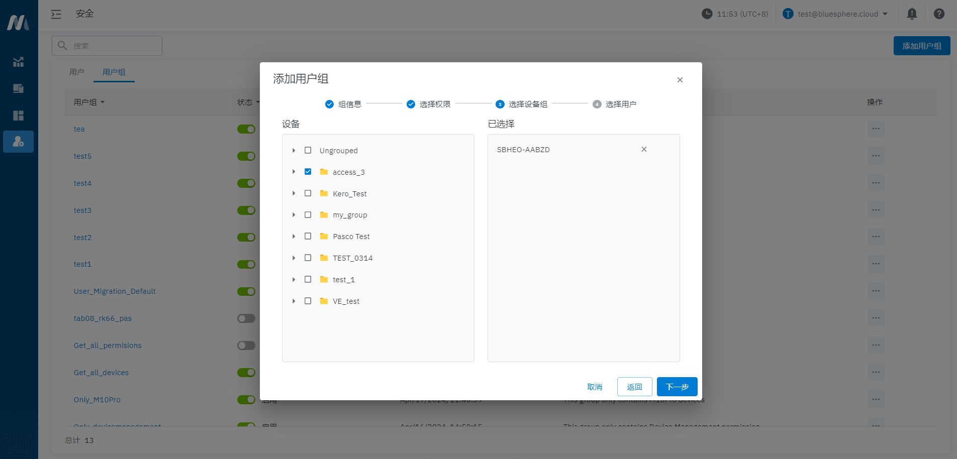Disable the status toggle for test5
This screenshot has height=459, width=957.
pos(246,156)
